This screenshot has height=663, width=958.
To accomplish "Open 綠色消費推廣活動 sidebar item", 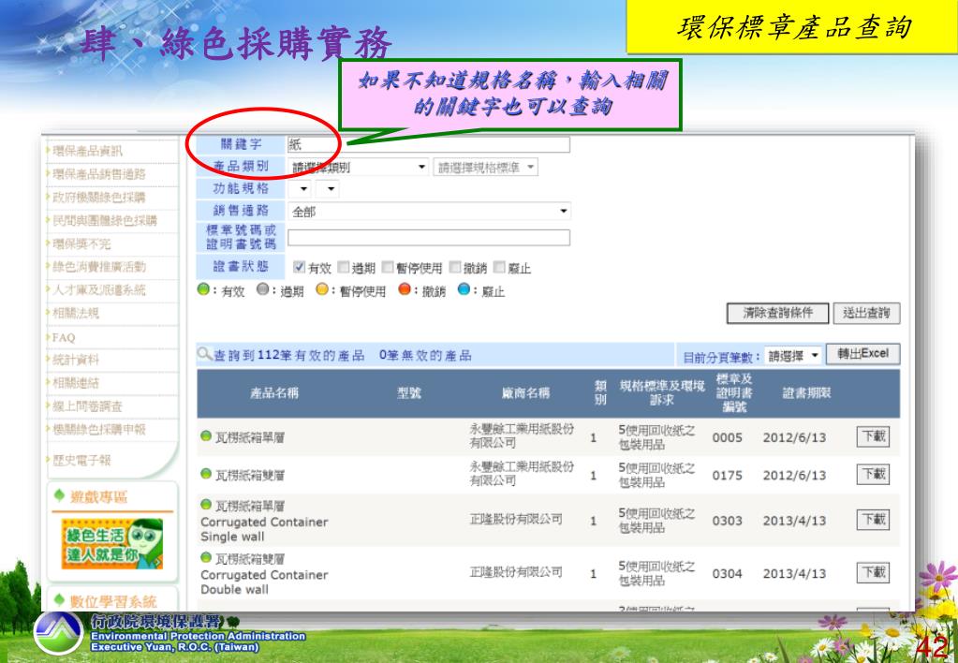I will click(x=98, y=267).
